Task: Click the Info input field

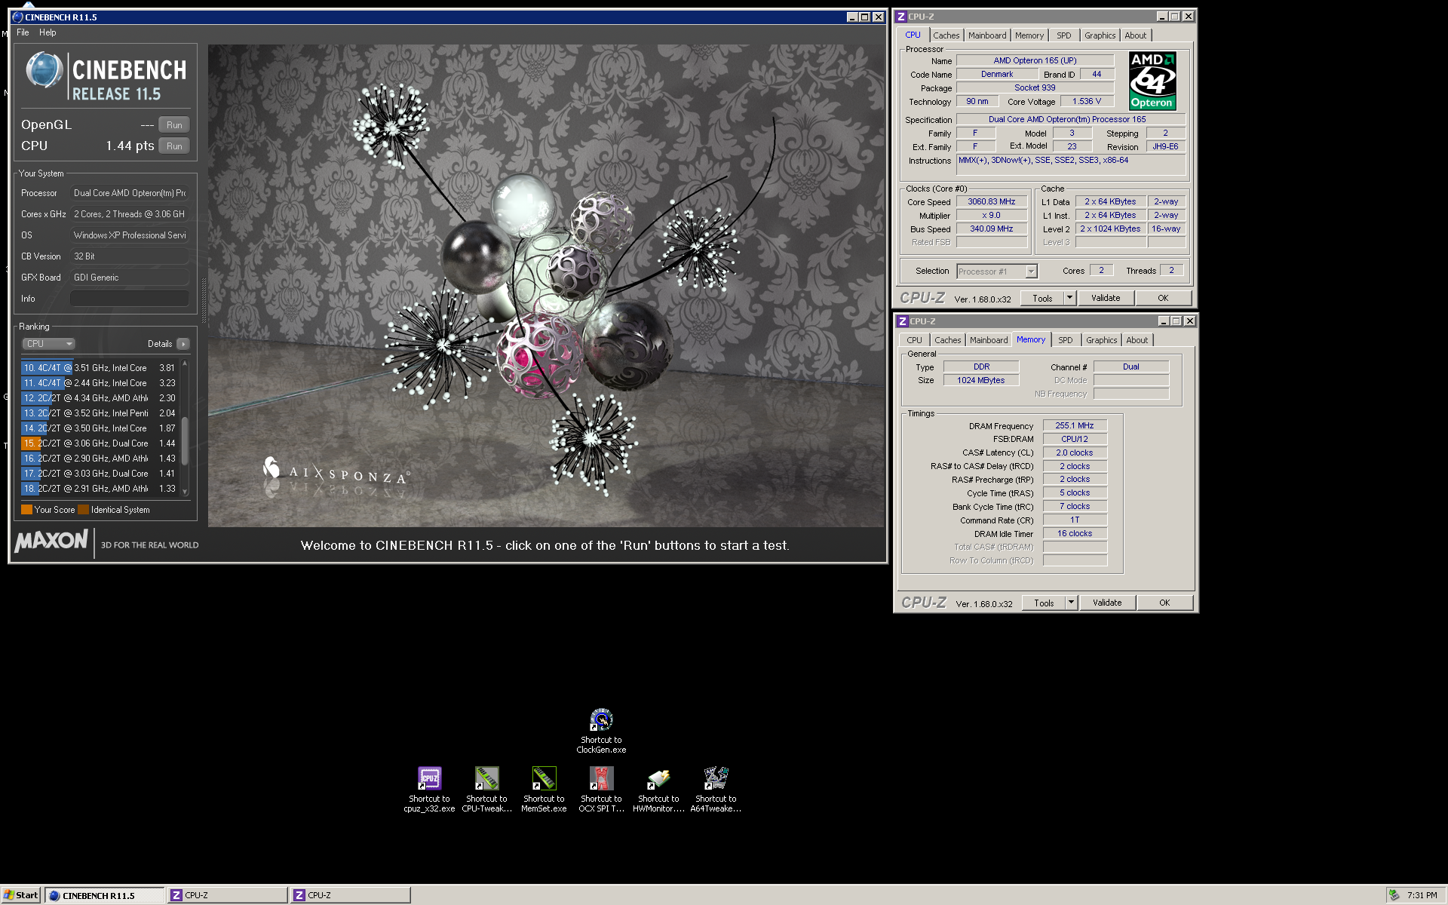Action: (130, 299)
